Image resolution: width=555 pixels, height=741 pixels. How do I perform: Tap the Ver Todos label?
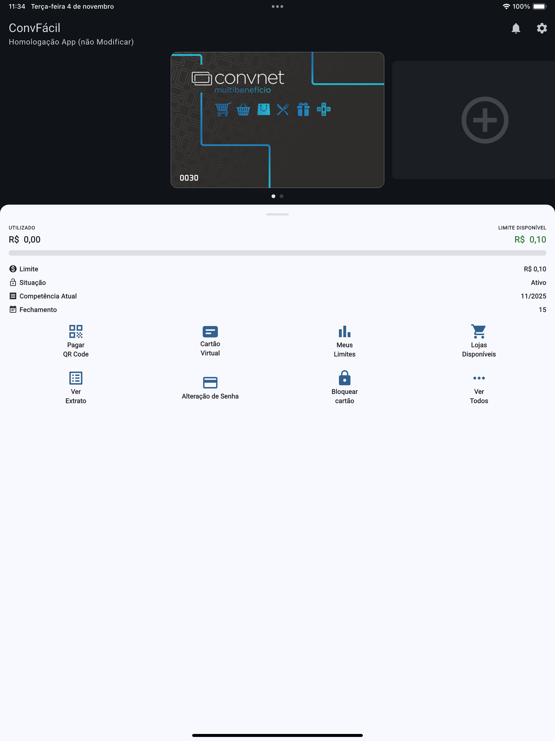(x=479, y=396)
